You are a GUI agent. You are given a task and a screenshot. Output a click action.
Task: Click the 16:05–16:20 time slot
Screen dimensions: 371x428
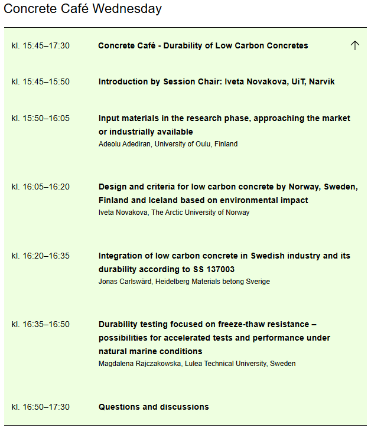pyautogui.click(x=41, y=187)
